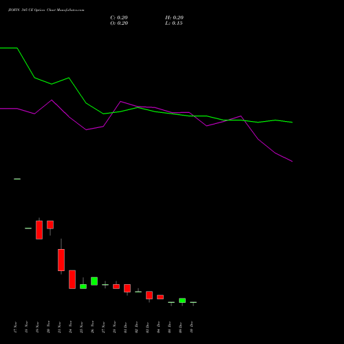The width and height of the screenshot is (344, 344).
Task: Select the 21 Nov date label
Action: (59, 327)
